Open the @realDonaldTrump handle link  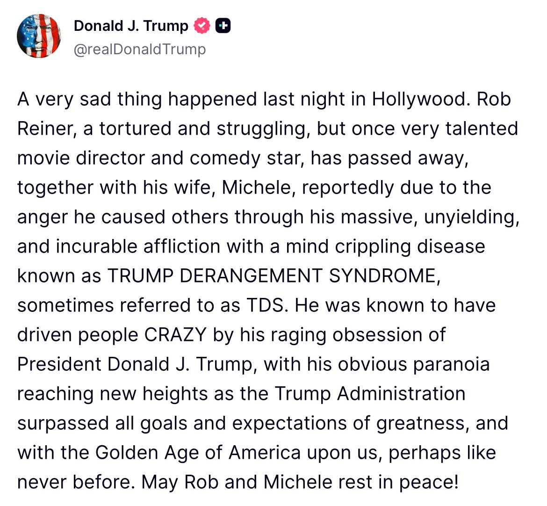[140, 49]
